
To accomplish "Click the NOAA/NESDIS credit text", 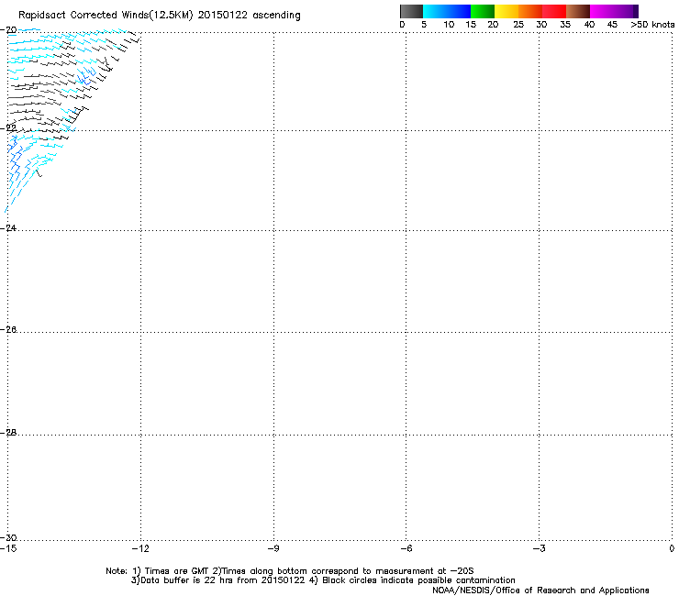I will click(540, 590).
